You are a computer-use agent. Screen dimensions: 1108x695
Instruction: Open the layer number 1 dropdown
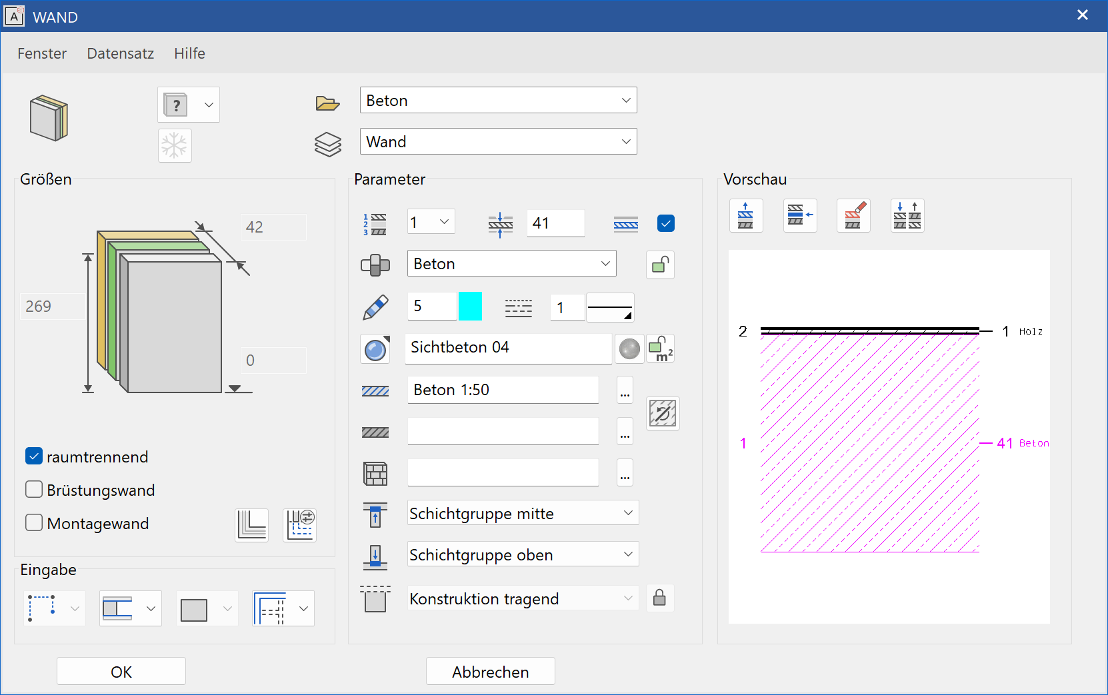(x=431, y=222)
